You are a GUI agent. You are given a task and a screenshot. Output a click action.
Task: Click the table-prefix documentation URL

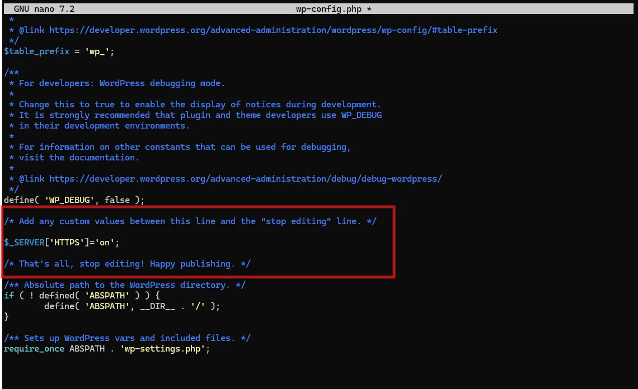coord(273,30)
